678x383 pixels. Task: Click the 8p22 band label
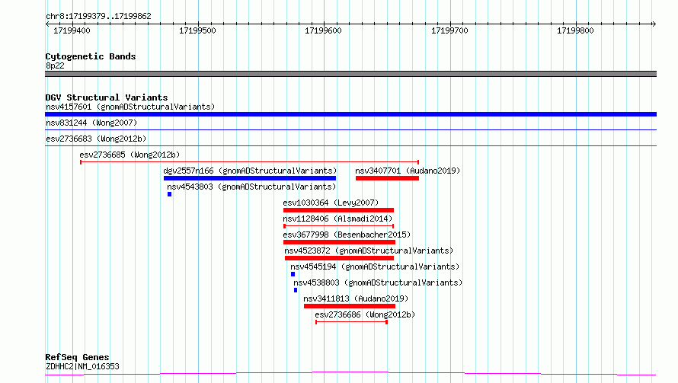click(x=55, y=65)
